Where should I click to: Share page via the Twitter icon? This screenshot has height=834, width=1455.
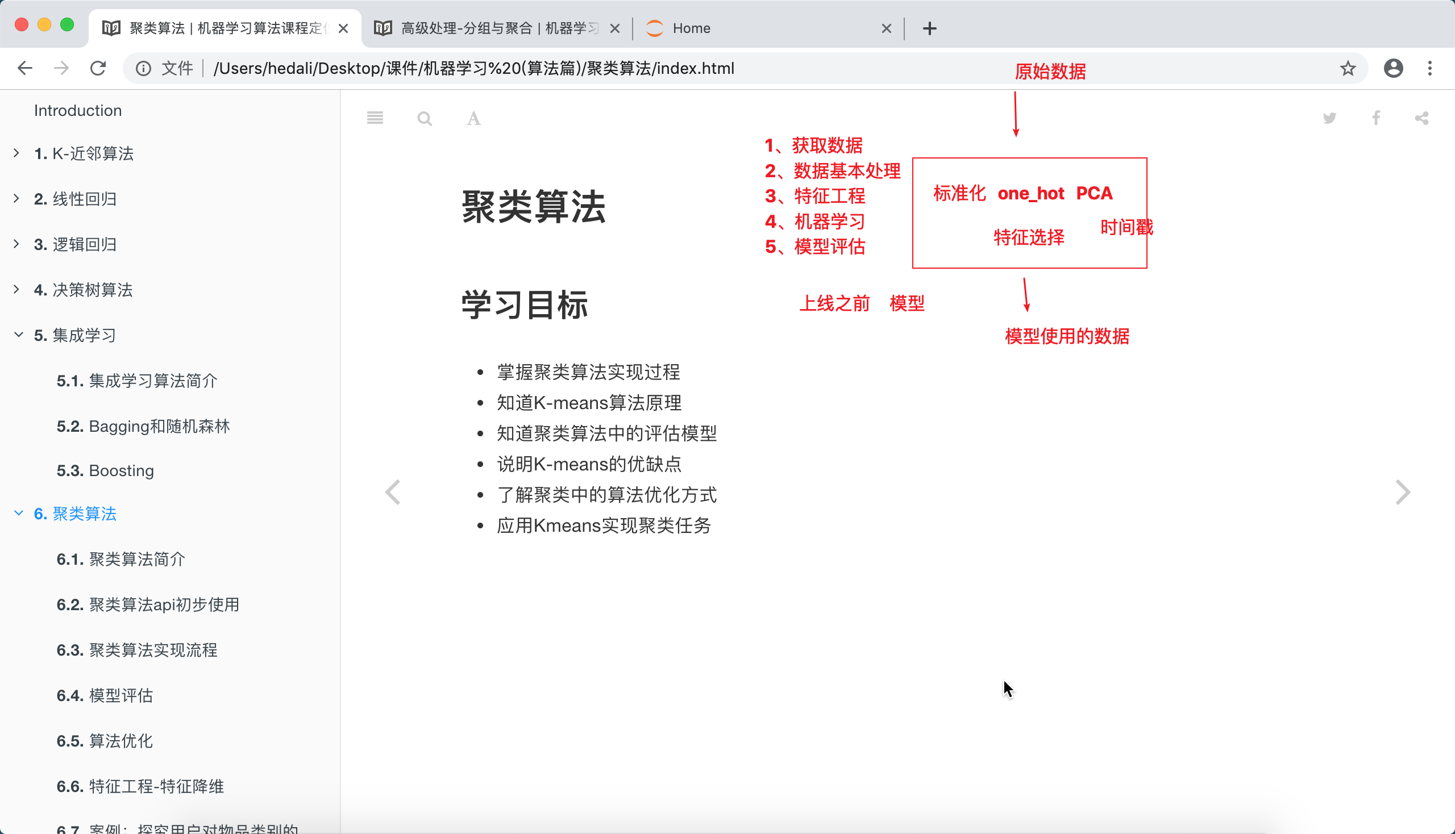(x=1329, y=118)
